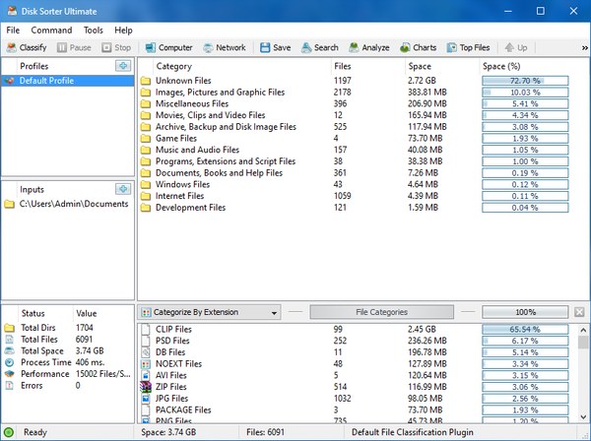Click the Classify toolbar icon

tap(12, 47)
